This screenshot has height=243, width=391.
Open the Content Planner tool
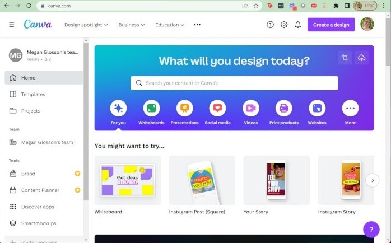click(x=44, y=190)
